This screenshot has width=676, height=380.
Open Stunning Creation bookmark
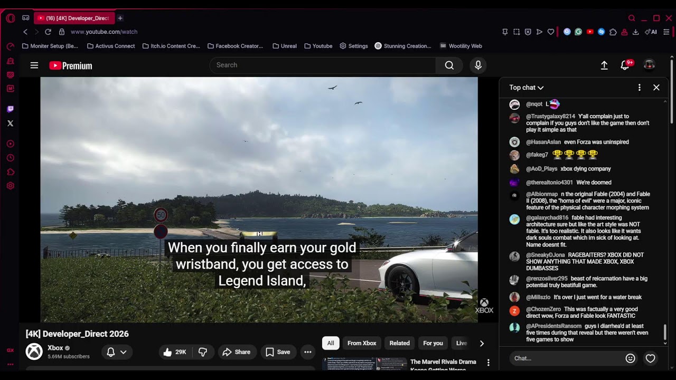[403, 46]
